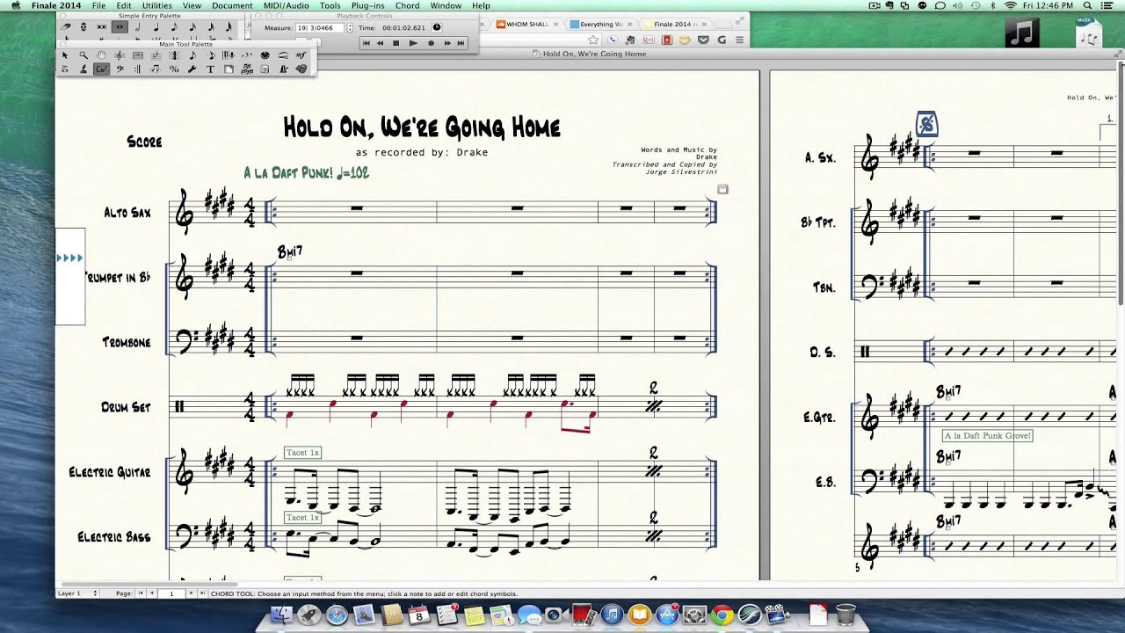Screen dimensions: 1125x633
Task: Choose the Zoom magnifier tool
Action: (x=83, y=55)
